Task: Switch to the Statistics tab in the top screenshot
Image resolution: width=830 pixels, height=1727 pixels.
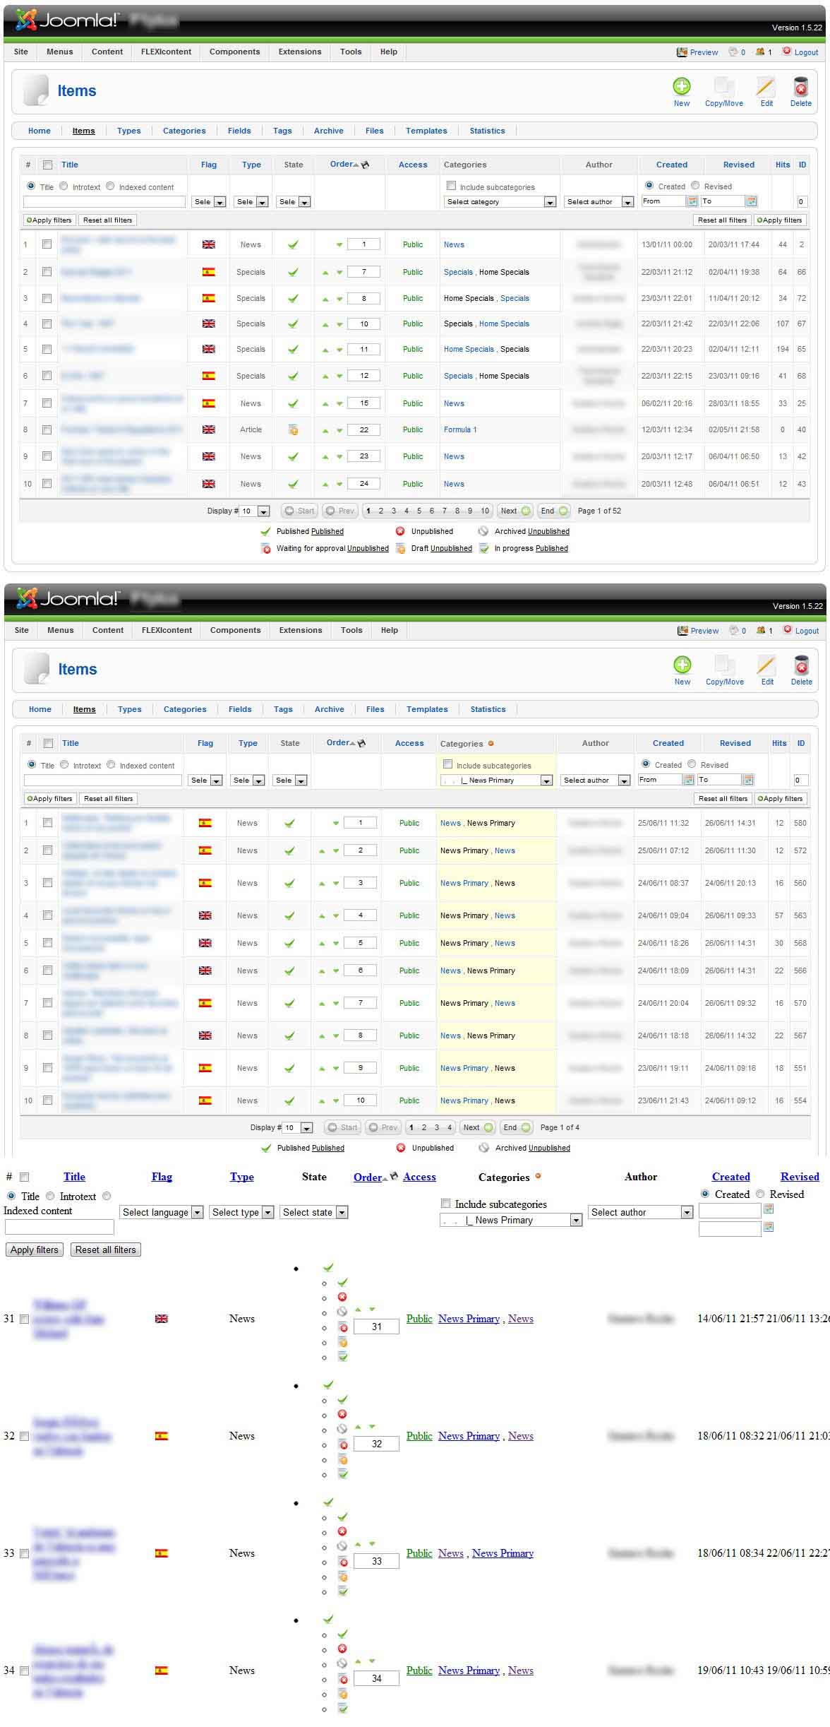Action: click(x=487, y=131)
